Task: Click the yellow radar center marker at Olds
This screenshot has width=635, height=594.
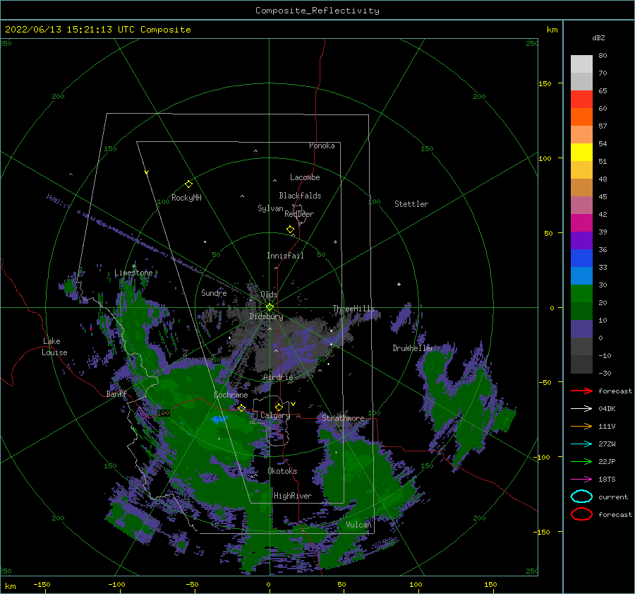Action: pos(270,307)
